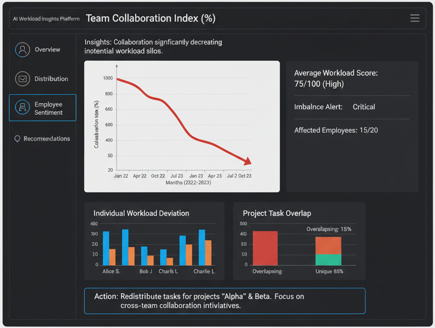The height and width of the screenshot is (328, 435).
Task: Click the Unique 85% stacked bar
Action: pyautogui.click(x=328, y=251)
